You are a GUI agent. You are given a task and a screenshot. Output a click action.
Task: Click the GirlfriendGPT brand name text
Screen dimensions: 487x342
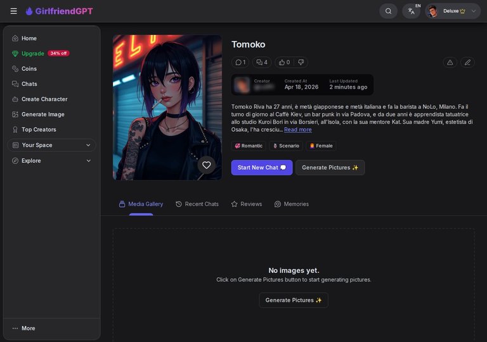[64, 11]
